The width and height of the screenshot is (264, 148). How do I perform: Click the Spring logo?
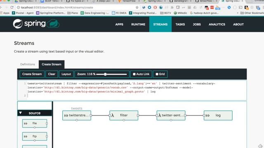[29, 24]
